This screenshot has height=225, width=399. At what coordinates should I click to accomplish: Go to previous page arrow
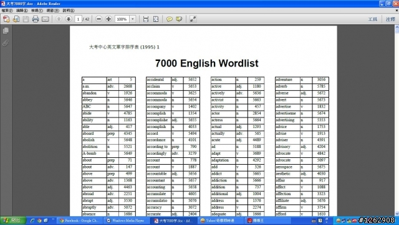(59, 19)
